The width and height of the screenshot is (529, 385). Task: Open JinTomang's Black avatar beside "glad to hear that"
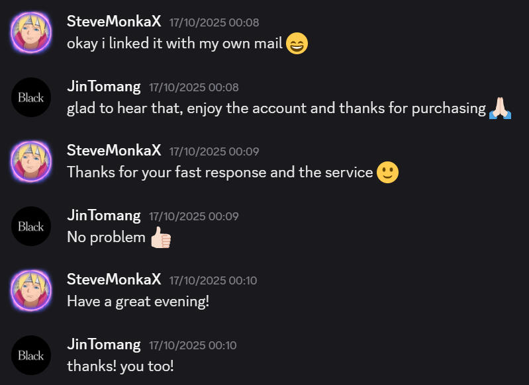30,97
